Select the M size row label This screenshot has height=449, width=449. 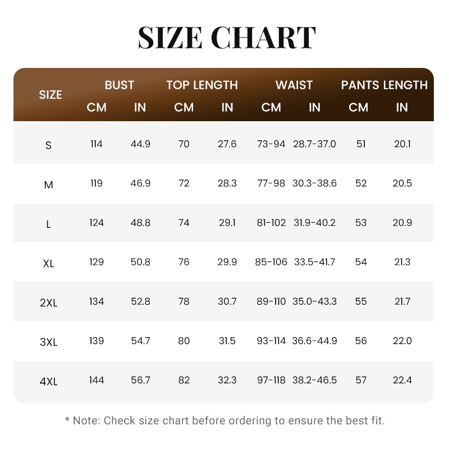pyautogui.click(x=48, y=185)
